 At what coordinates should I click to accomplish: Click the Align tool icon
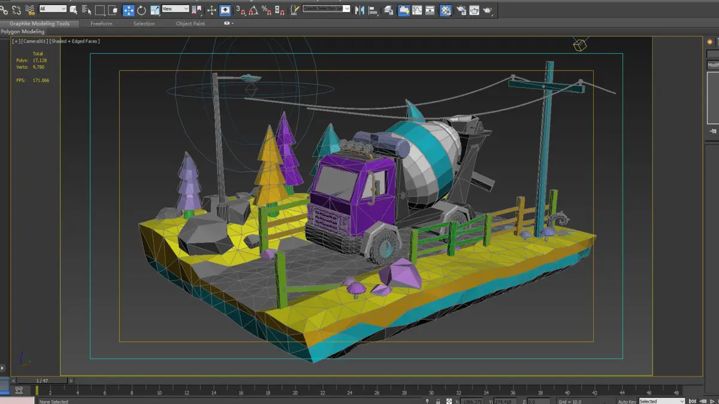373,11
